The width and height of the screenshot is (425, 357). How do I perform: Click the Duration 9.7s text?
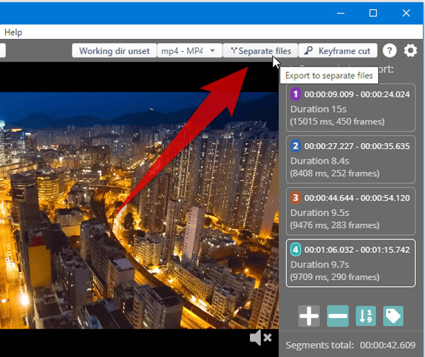[319, 264]
